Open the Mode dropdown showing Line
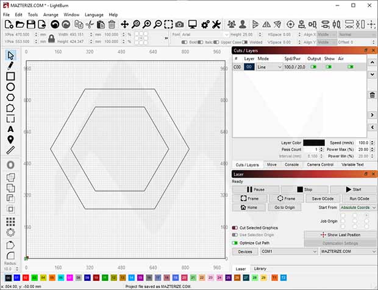The height and width of the screenshot is (290, 378). coord(269,67)
